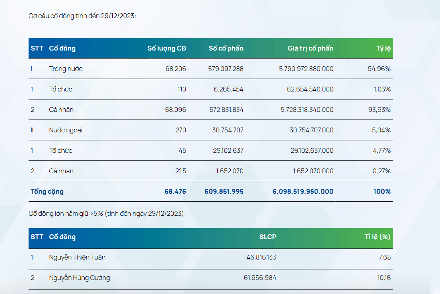The image size is (440, 294).
Task: Click the 'Tổng cộng' total row label
Action: click(47, 191)
